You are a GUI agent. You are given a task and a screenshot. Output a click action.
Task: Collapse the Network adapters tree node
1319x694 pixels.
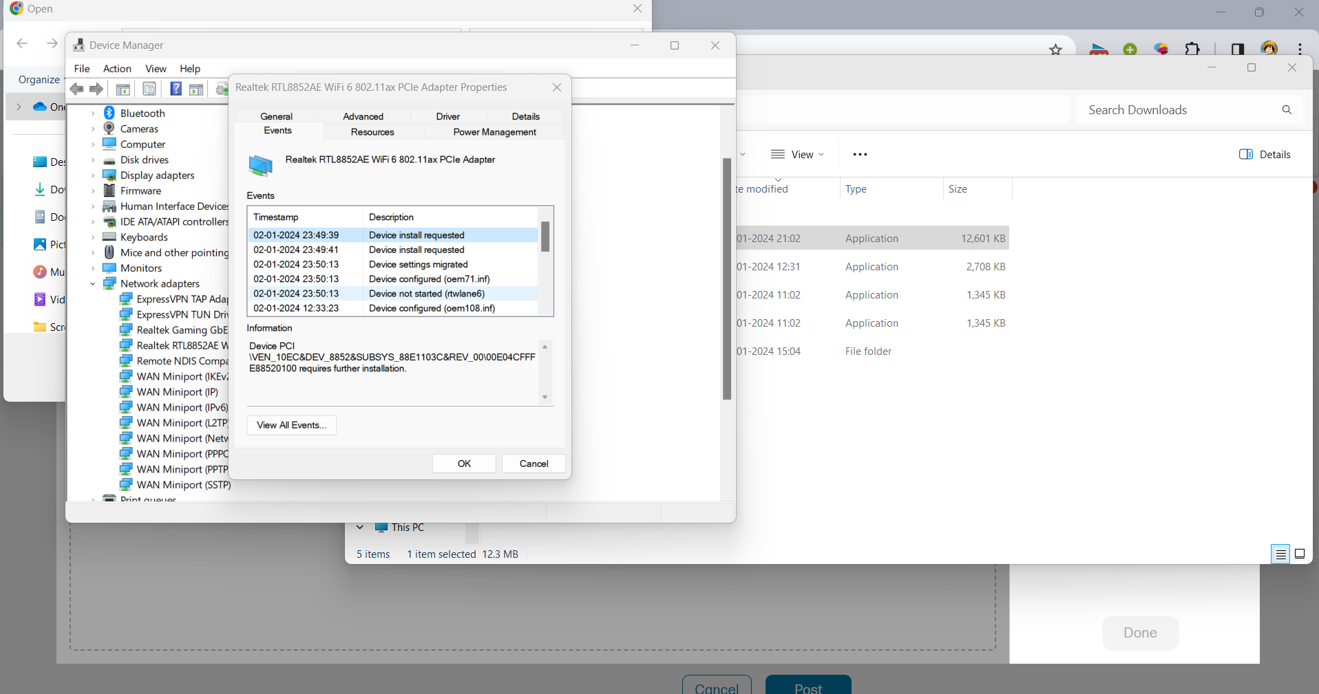coord(93,283)
